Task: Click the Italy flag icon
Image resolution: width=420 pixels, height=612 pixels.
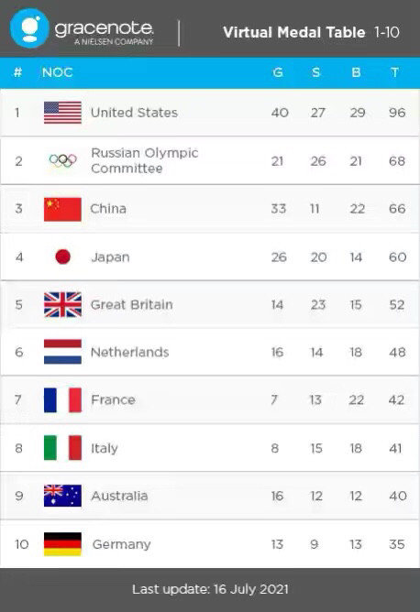Action: tap(62, 448)
